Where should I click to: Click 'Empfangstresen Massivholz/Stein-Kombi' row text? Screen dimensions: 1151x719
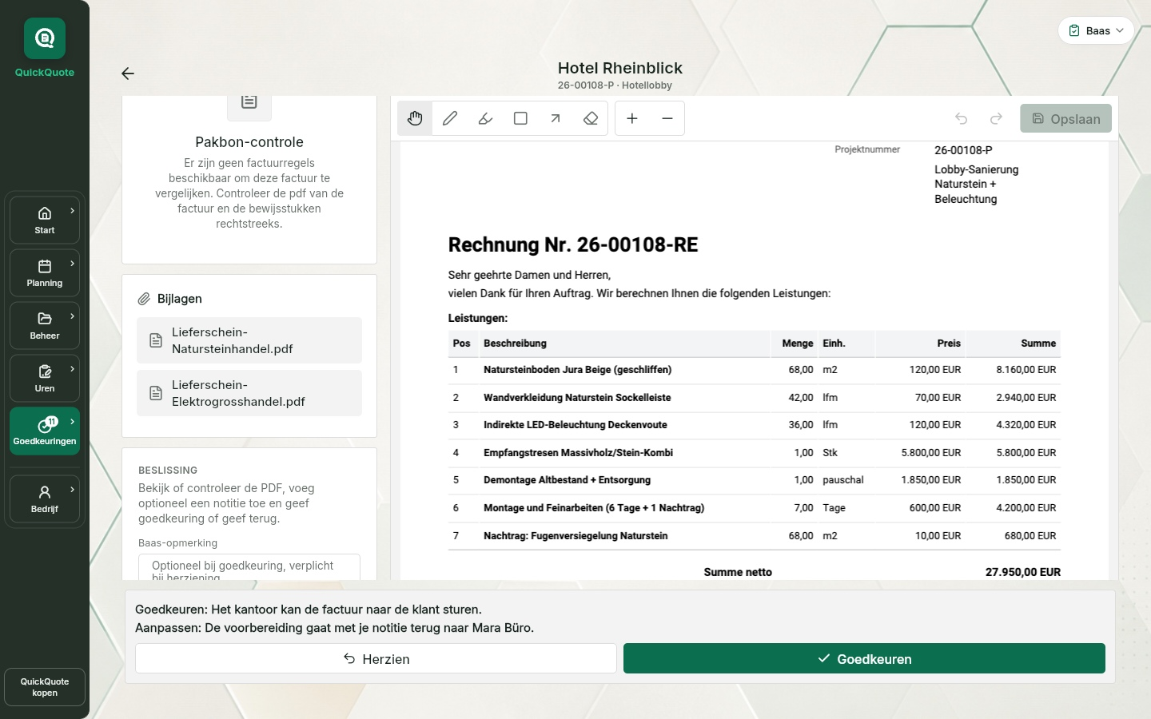pos(578,453)
